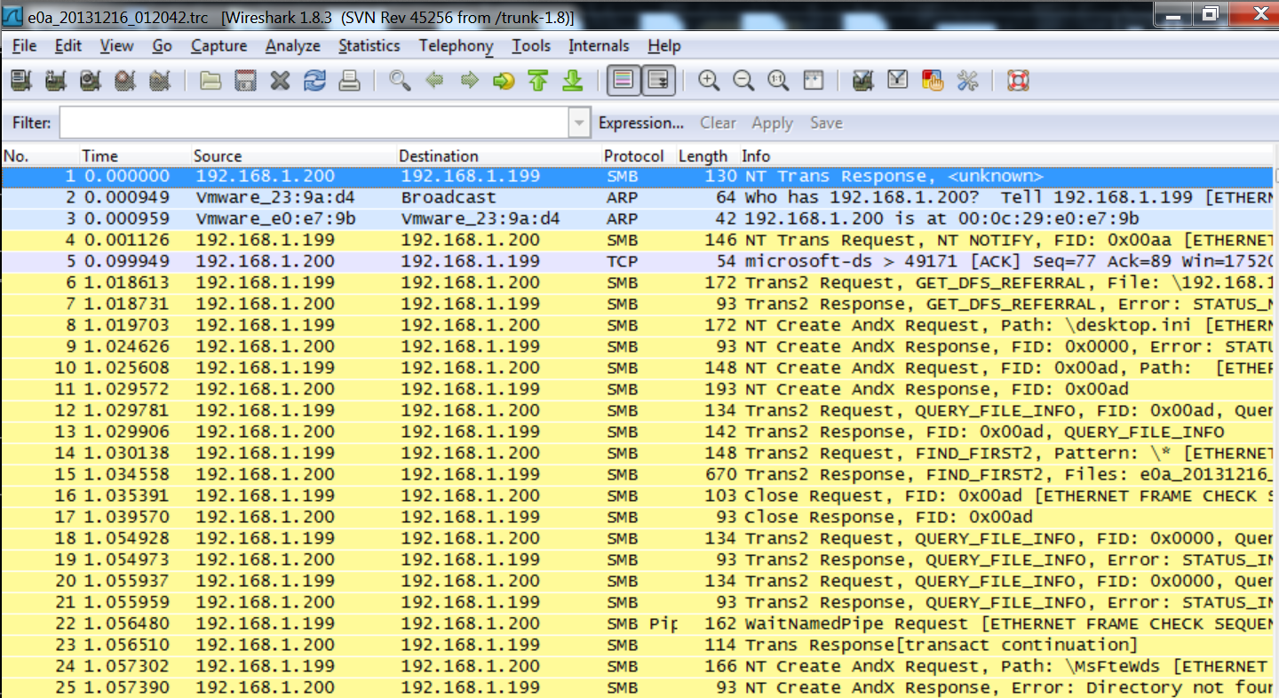Toggle packet list colorization
1279x698 pixels.
point(624,81)
